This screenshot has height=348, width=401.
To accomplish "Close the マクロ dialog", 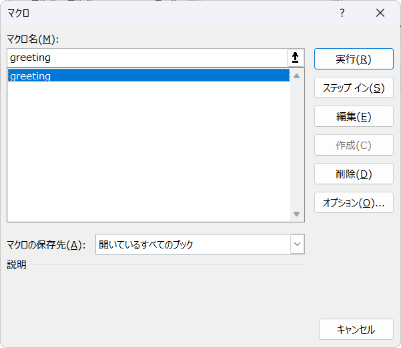I will pos(380,13).
